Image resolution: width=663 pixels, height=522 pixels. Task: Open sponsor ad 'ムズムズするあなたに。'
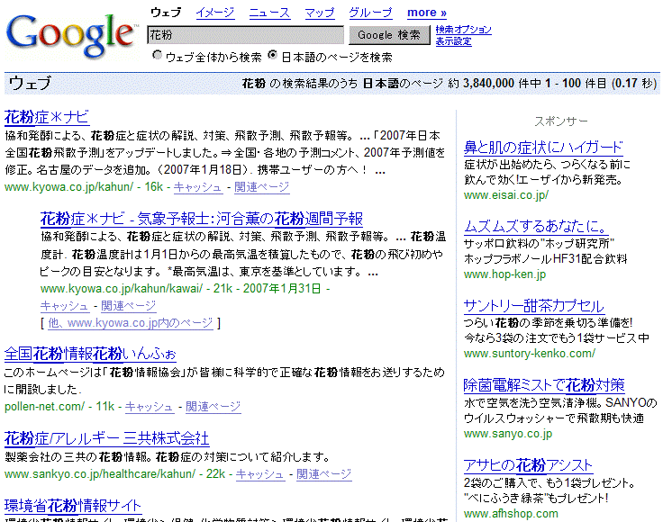pos(536,227)
